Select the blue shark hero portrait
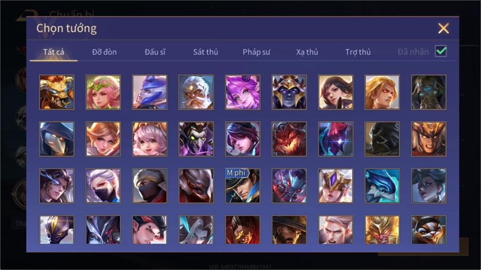481x270 pixels. point(382,186)
